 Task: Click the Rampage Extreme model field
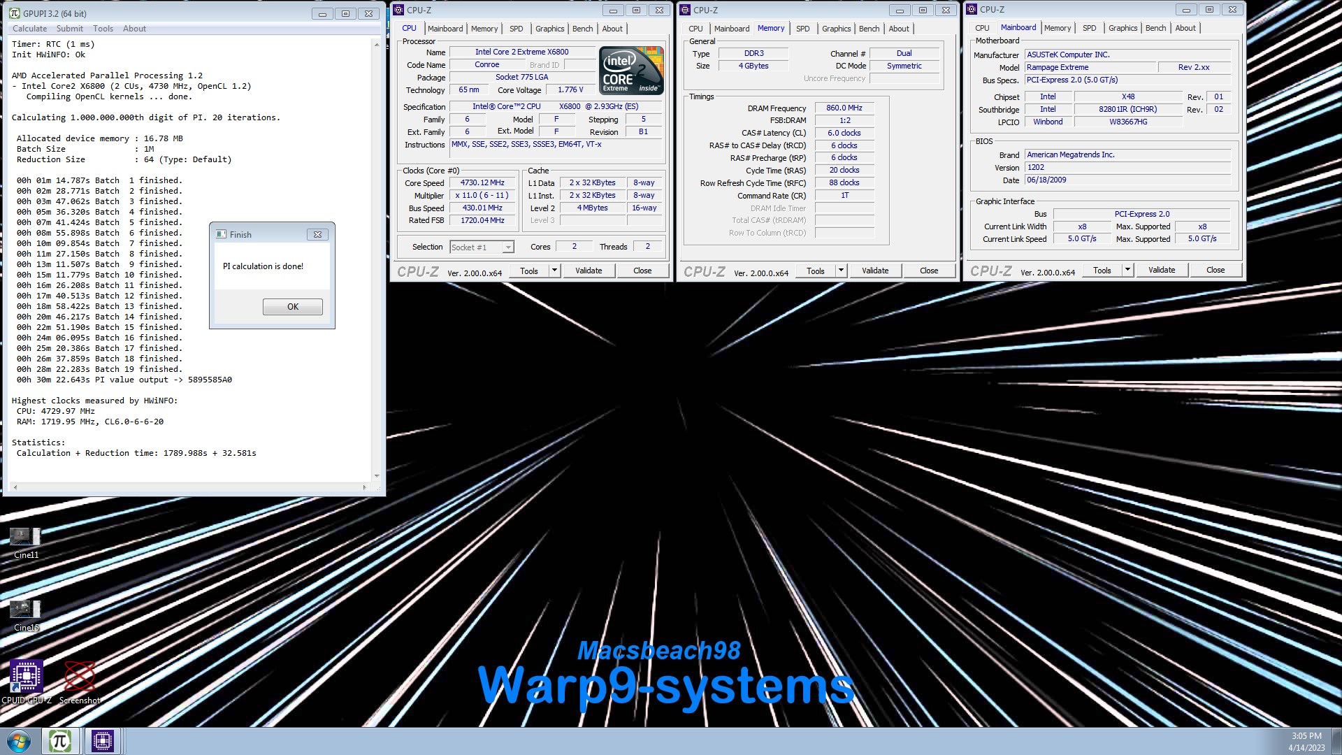[x=1089, y=67]
